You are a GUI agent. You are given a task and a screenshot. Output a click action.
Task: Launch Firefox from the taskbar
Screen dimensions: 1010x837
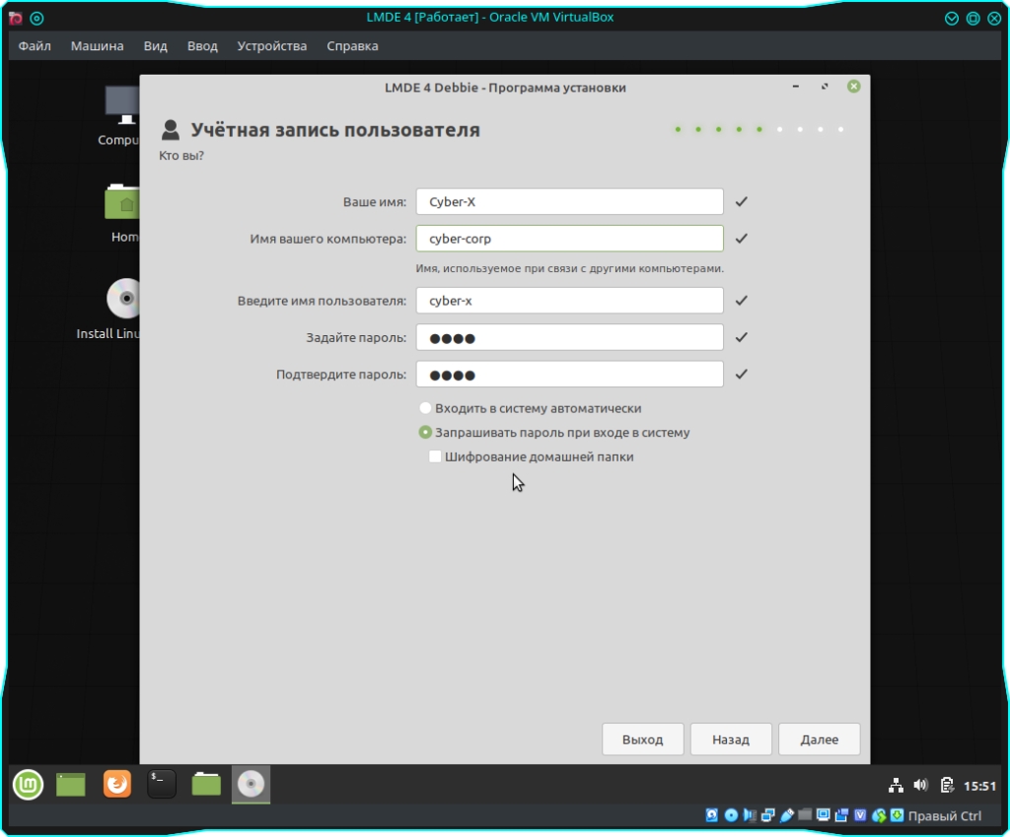(117, 785)
